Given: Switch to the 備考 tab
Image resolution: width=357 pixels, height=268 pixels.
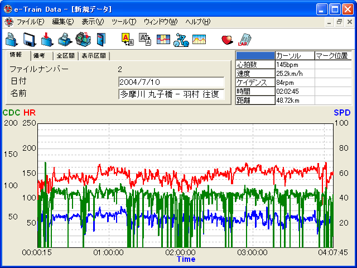Looking at the screenshot, I should point(39,56).
